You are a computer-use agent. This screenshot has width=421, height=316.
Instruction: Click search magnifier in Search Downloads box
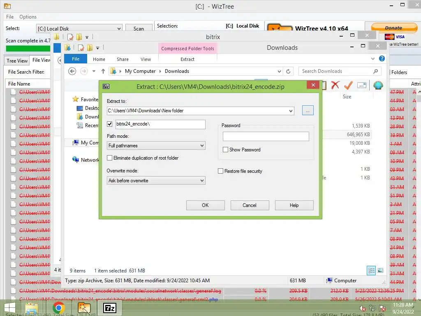tap(375, 71)
